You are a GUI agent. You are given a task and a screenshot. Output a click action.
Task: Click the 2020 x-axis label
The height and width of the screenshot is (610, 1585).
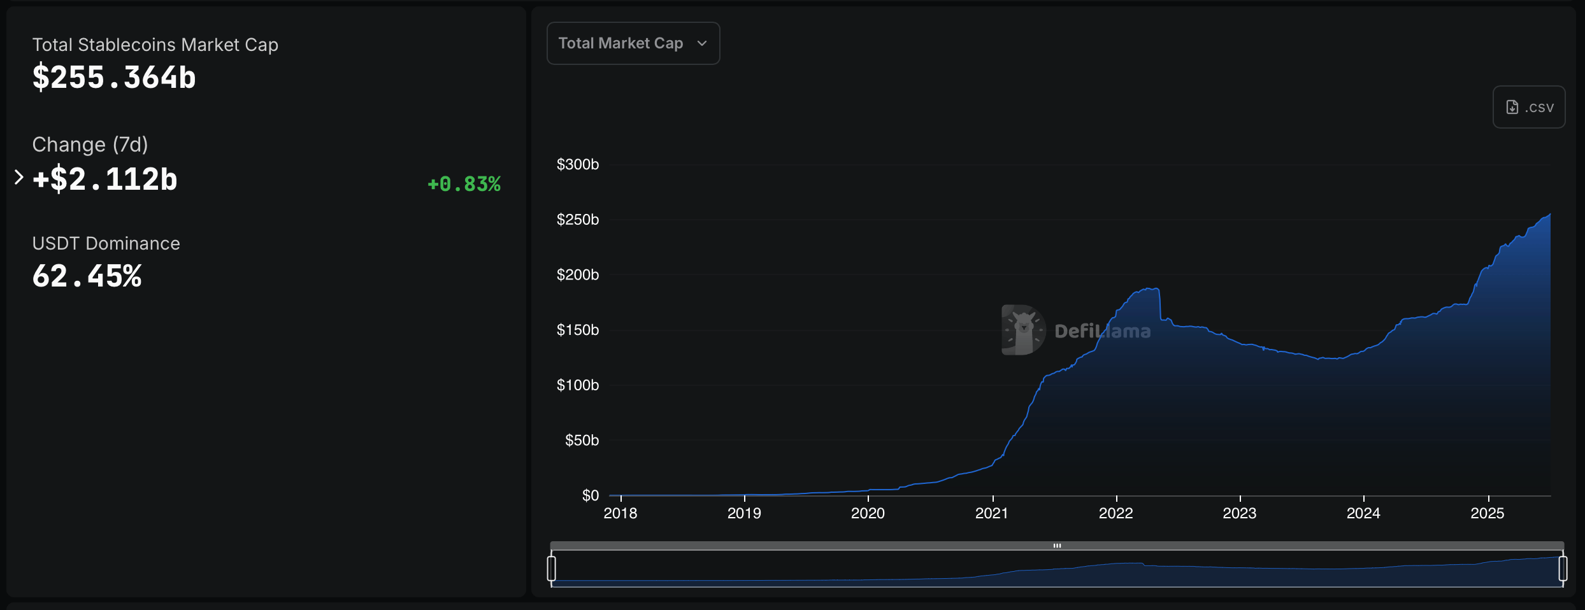868,513
